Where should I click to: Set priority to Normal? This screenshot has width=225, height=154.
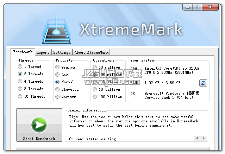[x=65, y=82]
